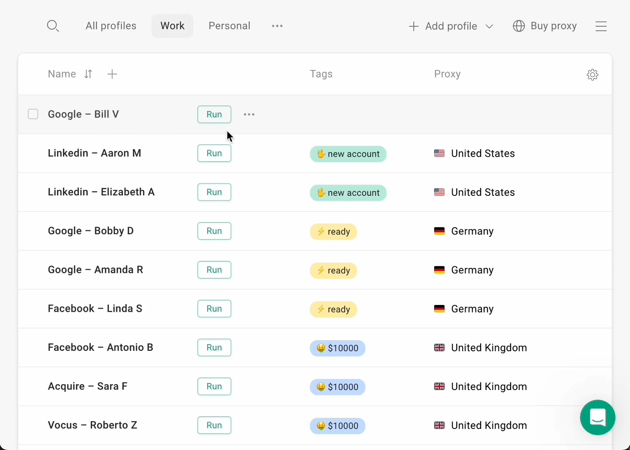The width and height of the screenshot is (630, 450).
Task: Open the Personal tab
Action: (x=229, y=26)
